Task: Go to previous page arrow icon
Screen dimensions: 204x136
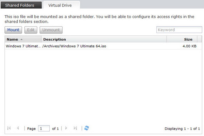Action: (x=18, y=128)
